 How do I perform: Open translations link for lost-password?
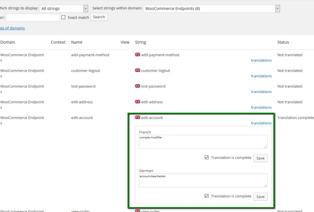[261, 92]
